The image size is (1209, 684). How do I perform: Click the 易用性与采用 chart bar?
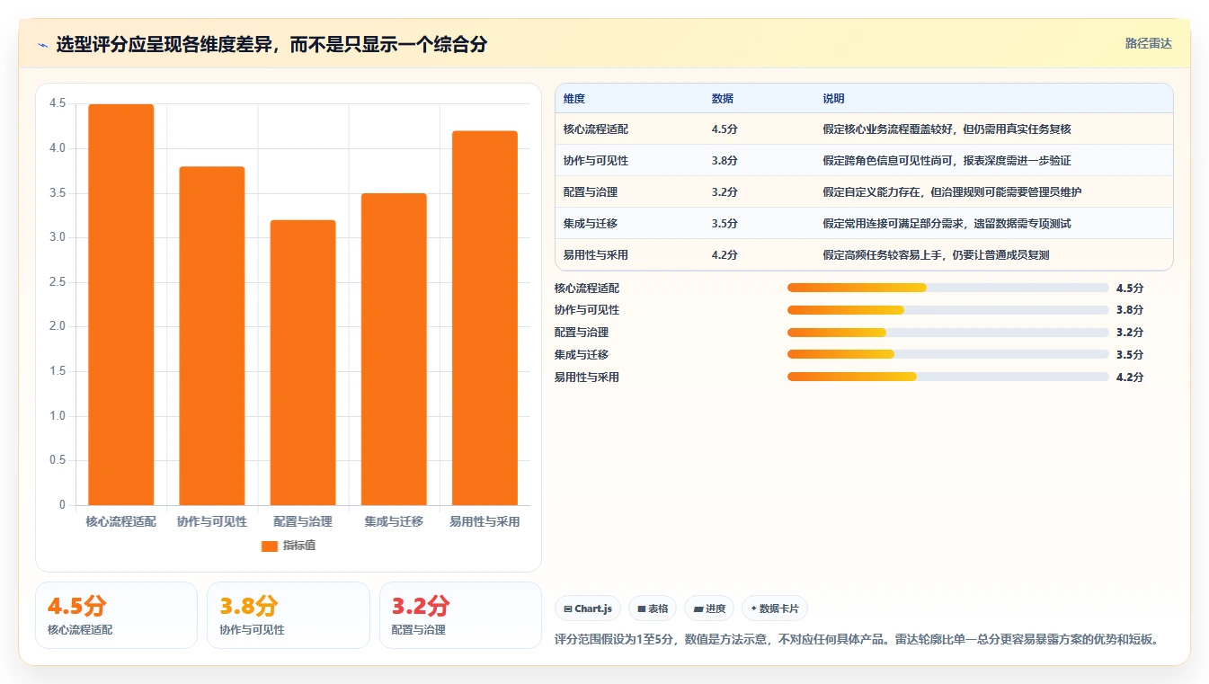[x=484, y=318]
